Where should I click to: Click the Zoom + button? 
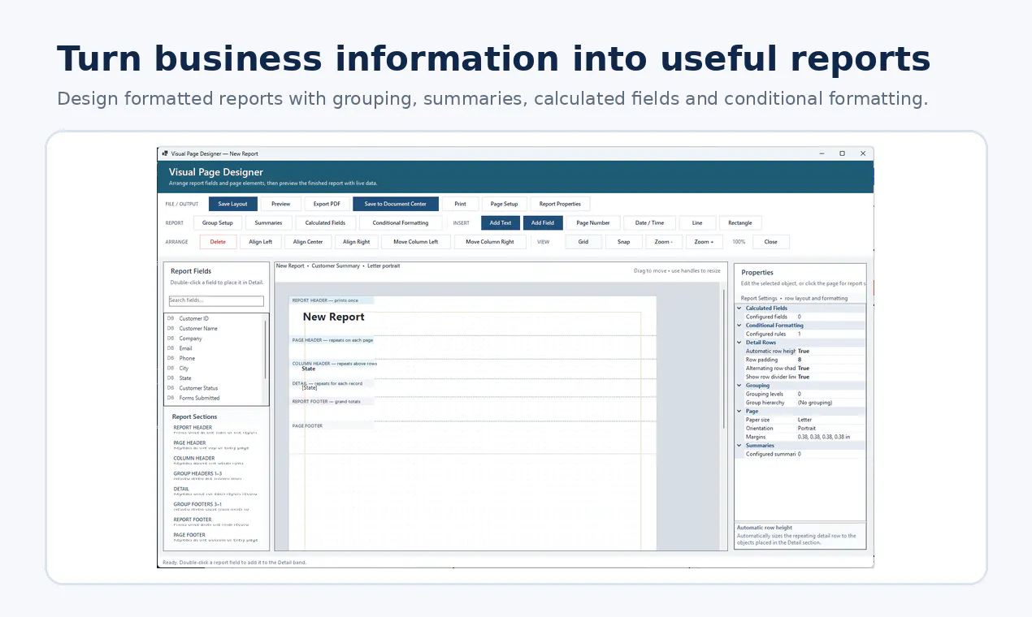[x=704, y=242]
